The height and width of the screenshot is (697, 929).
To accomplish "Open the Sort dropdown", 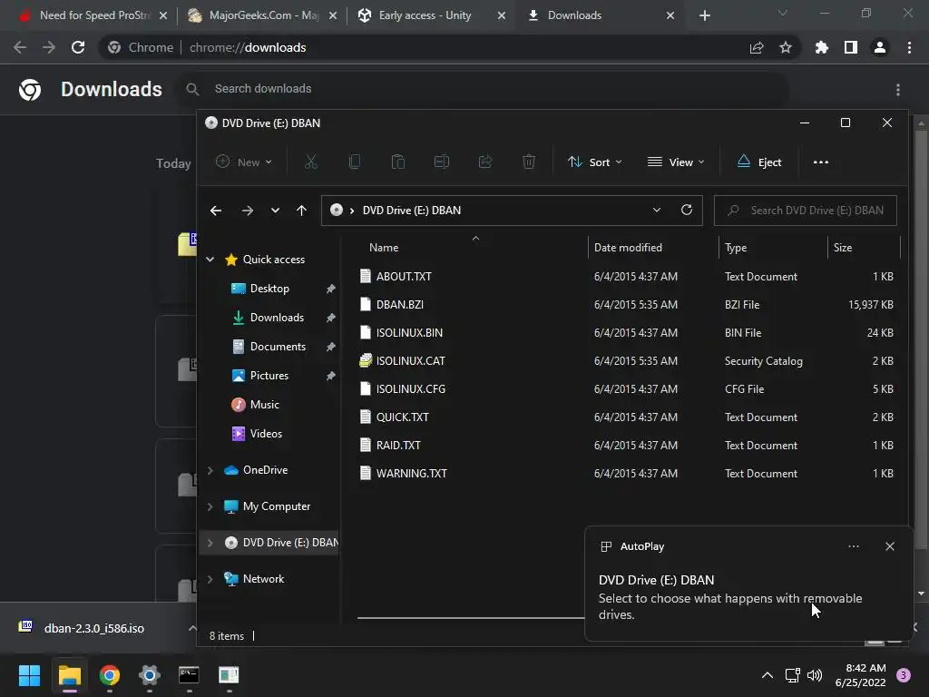I will coord(594,162).
